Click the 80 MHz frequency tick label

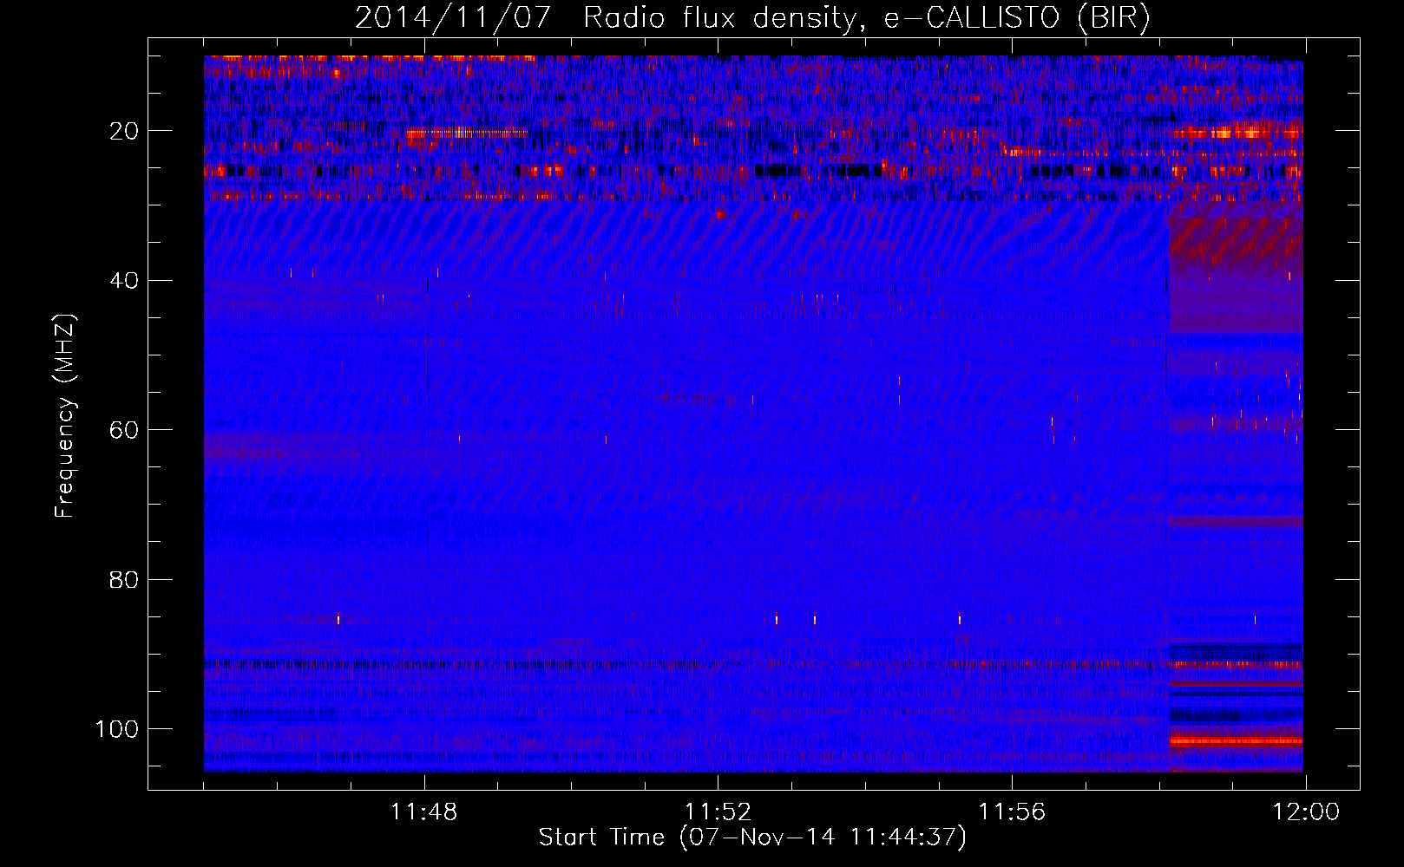click(x=124, y=579)
